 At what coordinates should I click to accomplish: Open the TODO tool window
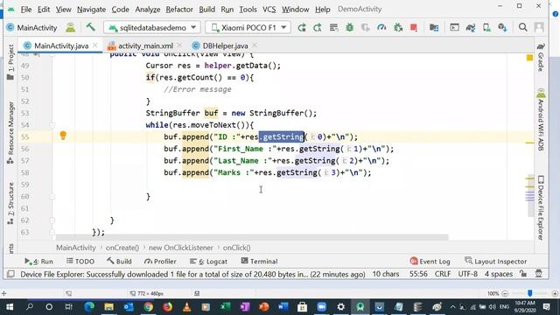tap(80, 262)
